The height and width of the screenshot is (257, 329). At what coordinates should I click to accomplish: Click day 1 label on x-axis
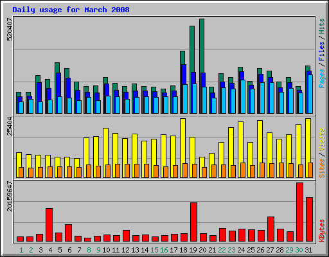(21, 250)
